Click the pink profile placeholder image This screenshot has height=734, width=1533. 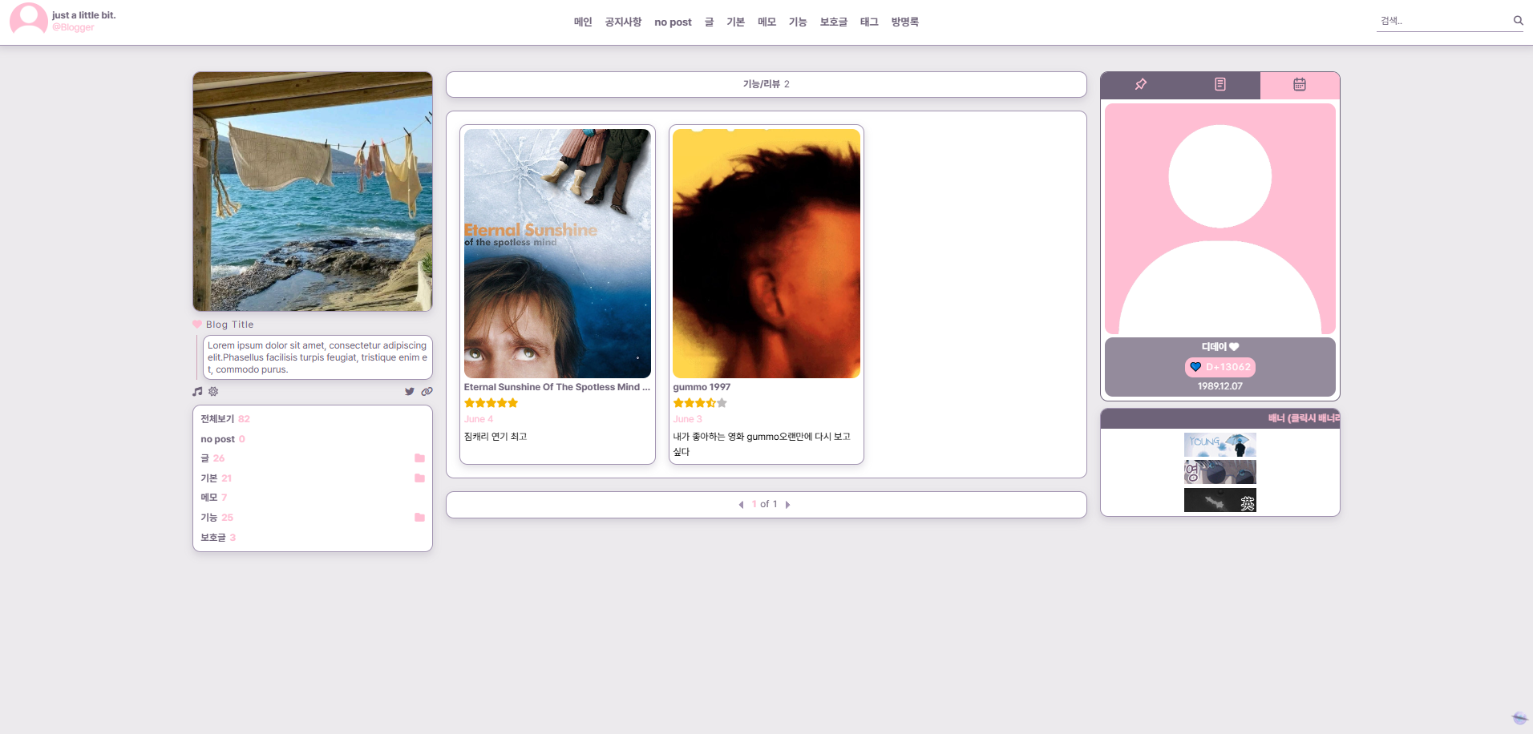1220,219
